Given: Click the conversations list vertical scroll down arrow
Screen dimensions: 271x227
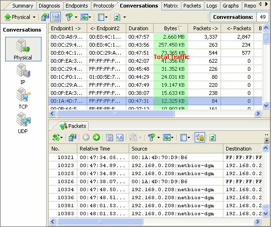Looking at the screenshot, I should (266, 105).
